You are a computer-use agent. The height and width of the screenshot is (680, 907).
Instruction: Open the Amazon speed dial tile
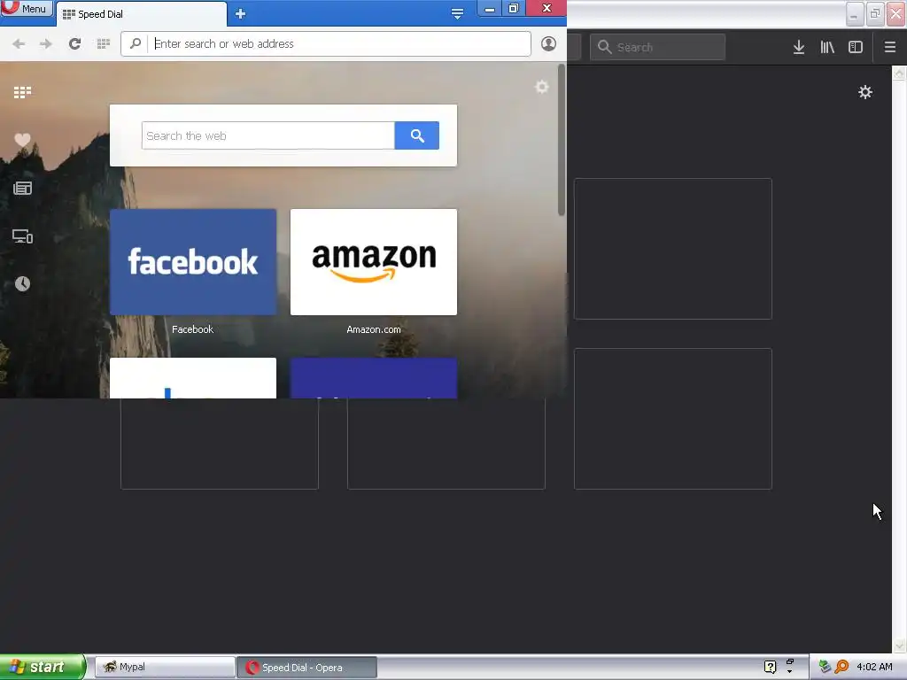click(374, 262)
